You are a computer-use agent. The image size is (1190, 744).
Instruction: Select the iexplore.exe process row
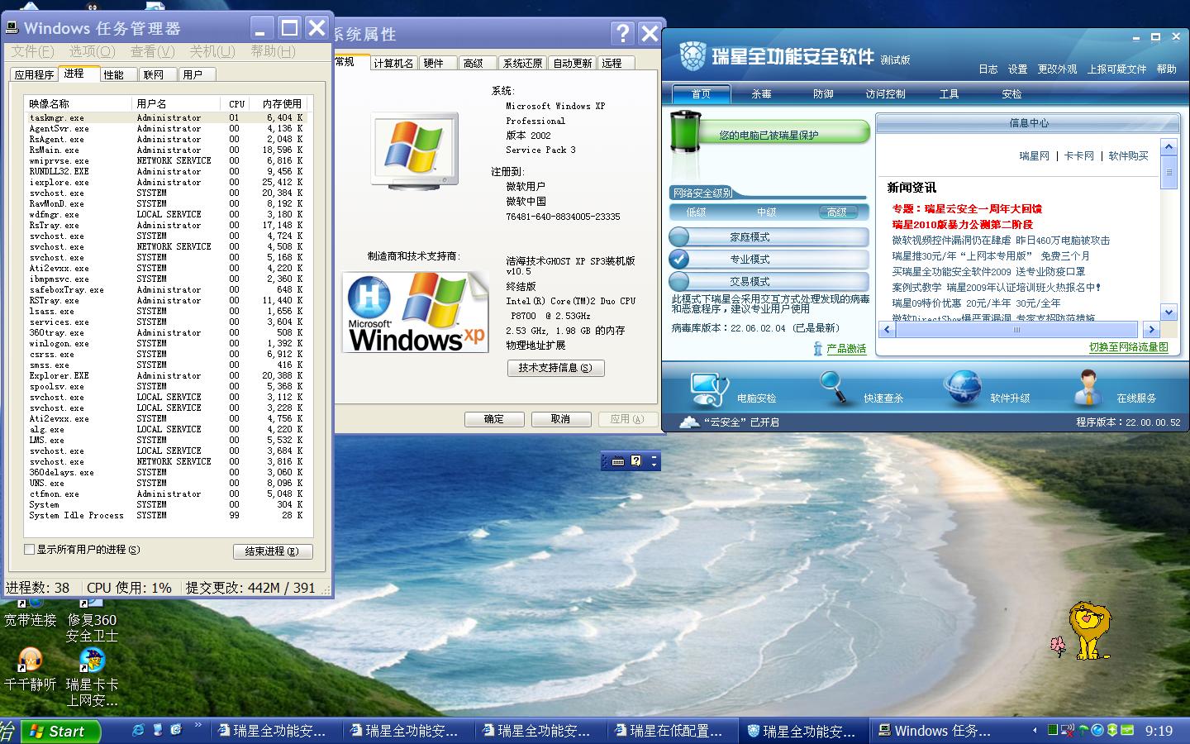click(x=165, y=183)
